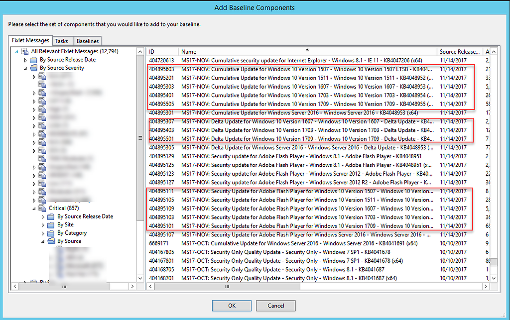The height and width of the screenshot is (320, 510).
Task: Collapse the All Relevant Fixlet Messages node
Action: 16,51
